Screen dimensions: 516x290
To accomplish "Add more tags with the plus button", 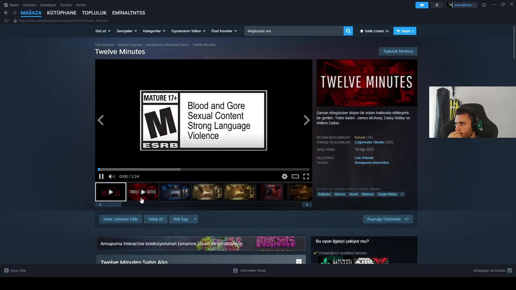I will pyautogui.click(x=402, y=194).
